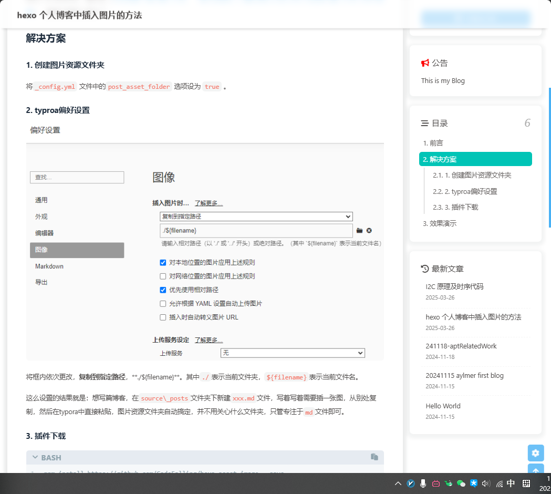This screenshot has height=494, width=551.
Task: Select 图像 in the preferences sidebar
Action: [x=77, y=250]
